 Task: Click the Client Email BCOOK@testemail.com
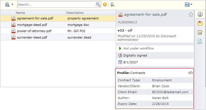[x=170, y=92]
